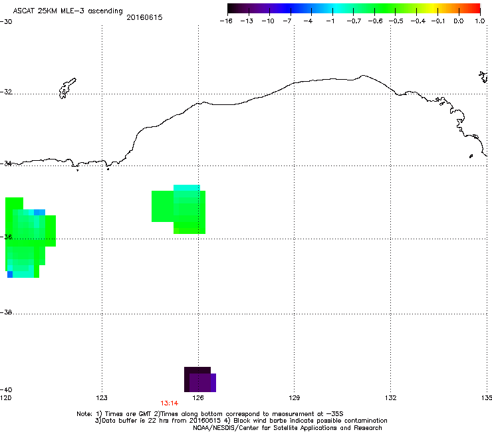Screen dimensions: 492x432
Task: Click the 'Data buffer is 22 hrs' note
Action: coord(241,421)
